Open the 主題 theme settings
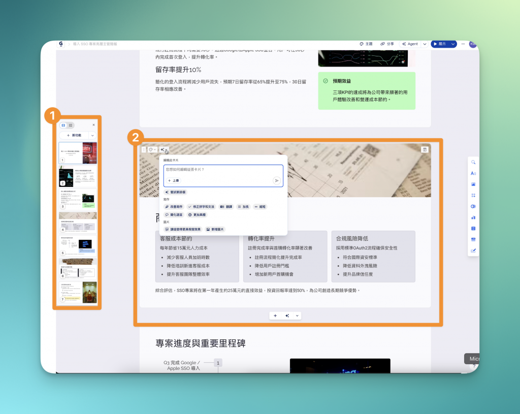 tap(366, 44)
